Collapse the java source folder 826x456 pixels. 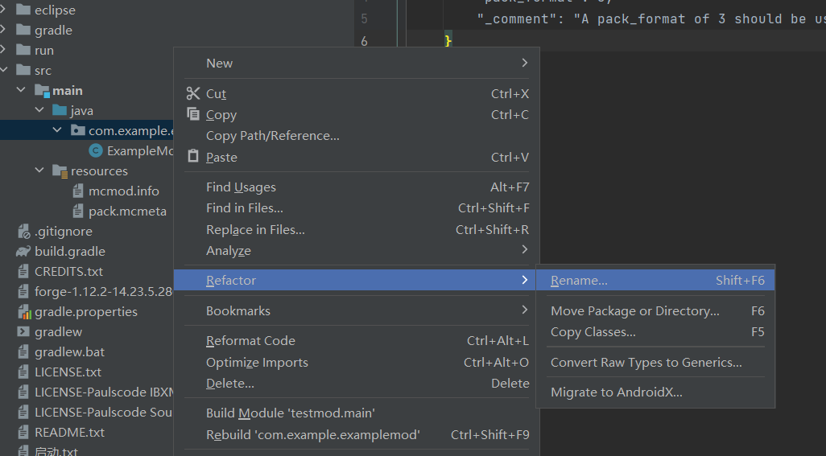[39, 111]
